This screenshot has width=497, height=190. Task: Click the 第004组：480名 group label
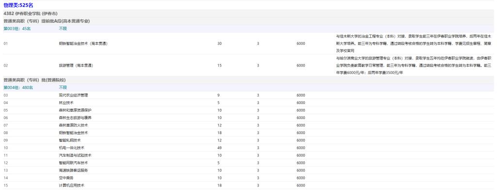pyautogui.click(x=18, y=87)
